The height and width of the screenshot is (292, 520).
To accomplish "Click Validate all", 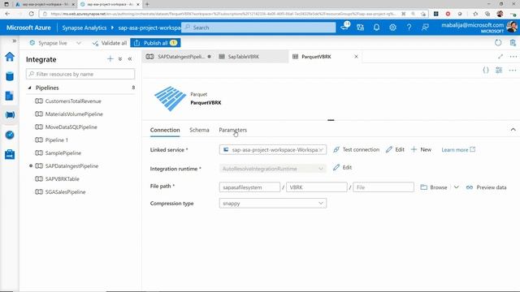I will coord(110,43).
